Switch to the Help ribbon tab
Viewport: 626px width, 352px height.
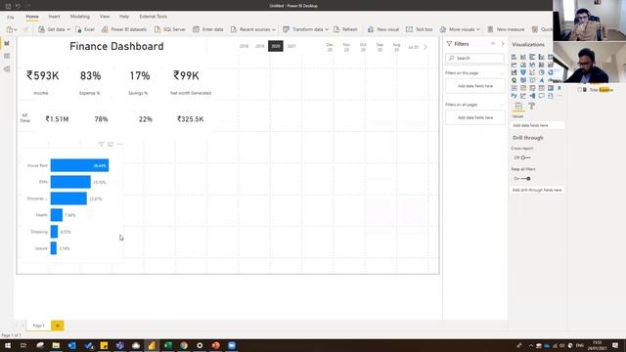point(124,17)
